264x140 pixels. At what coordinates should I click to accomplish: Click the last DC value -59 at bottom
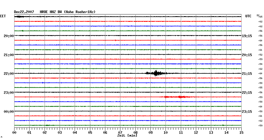click(x=260, y=126)
